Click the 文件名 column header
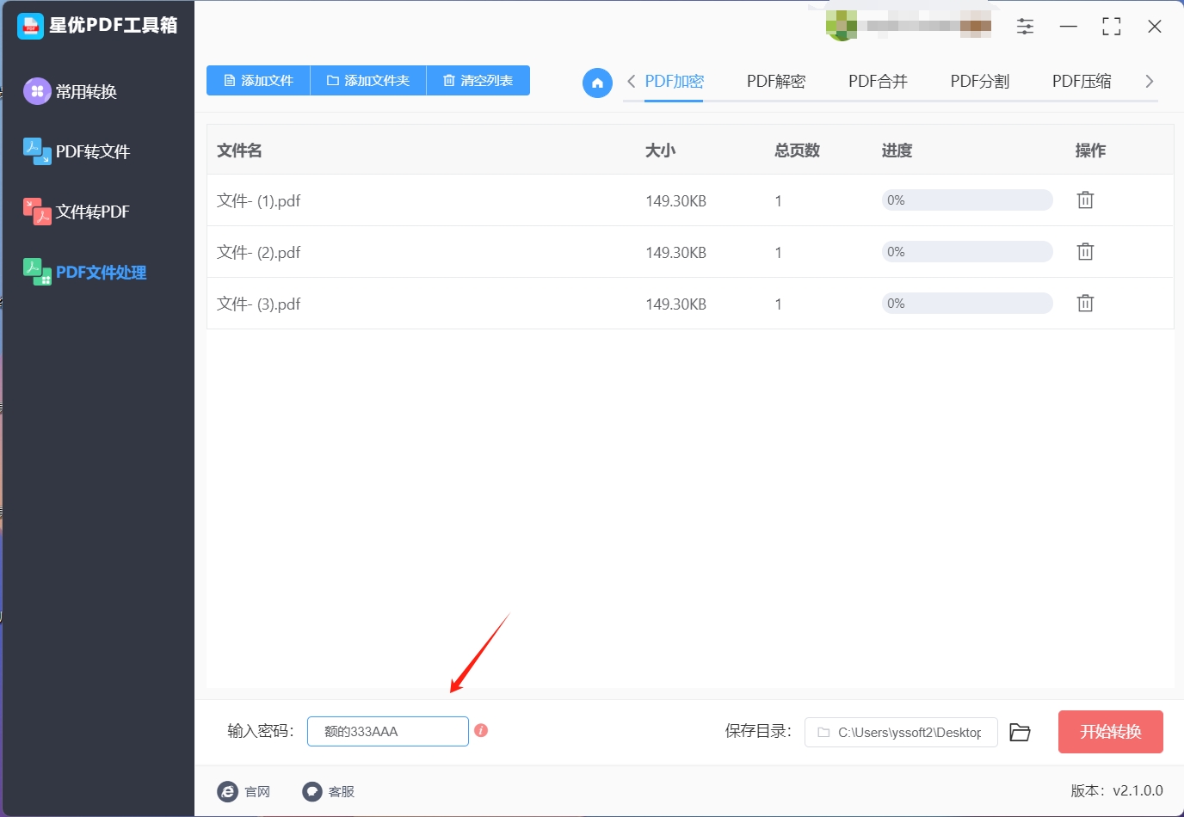The height and width of the screenshot is (817, 1184). click(x=239, y=150)
